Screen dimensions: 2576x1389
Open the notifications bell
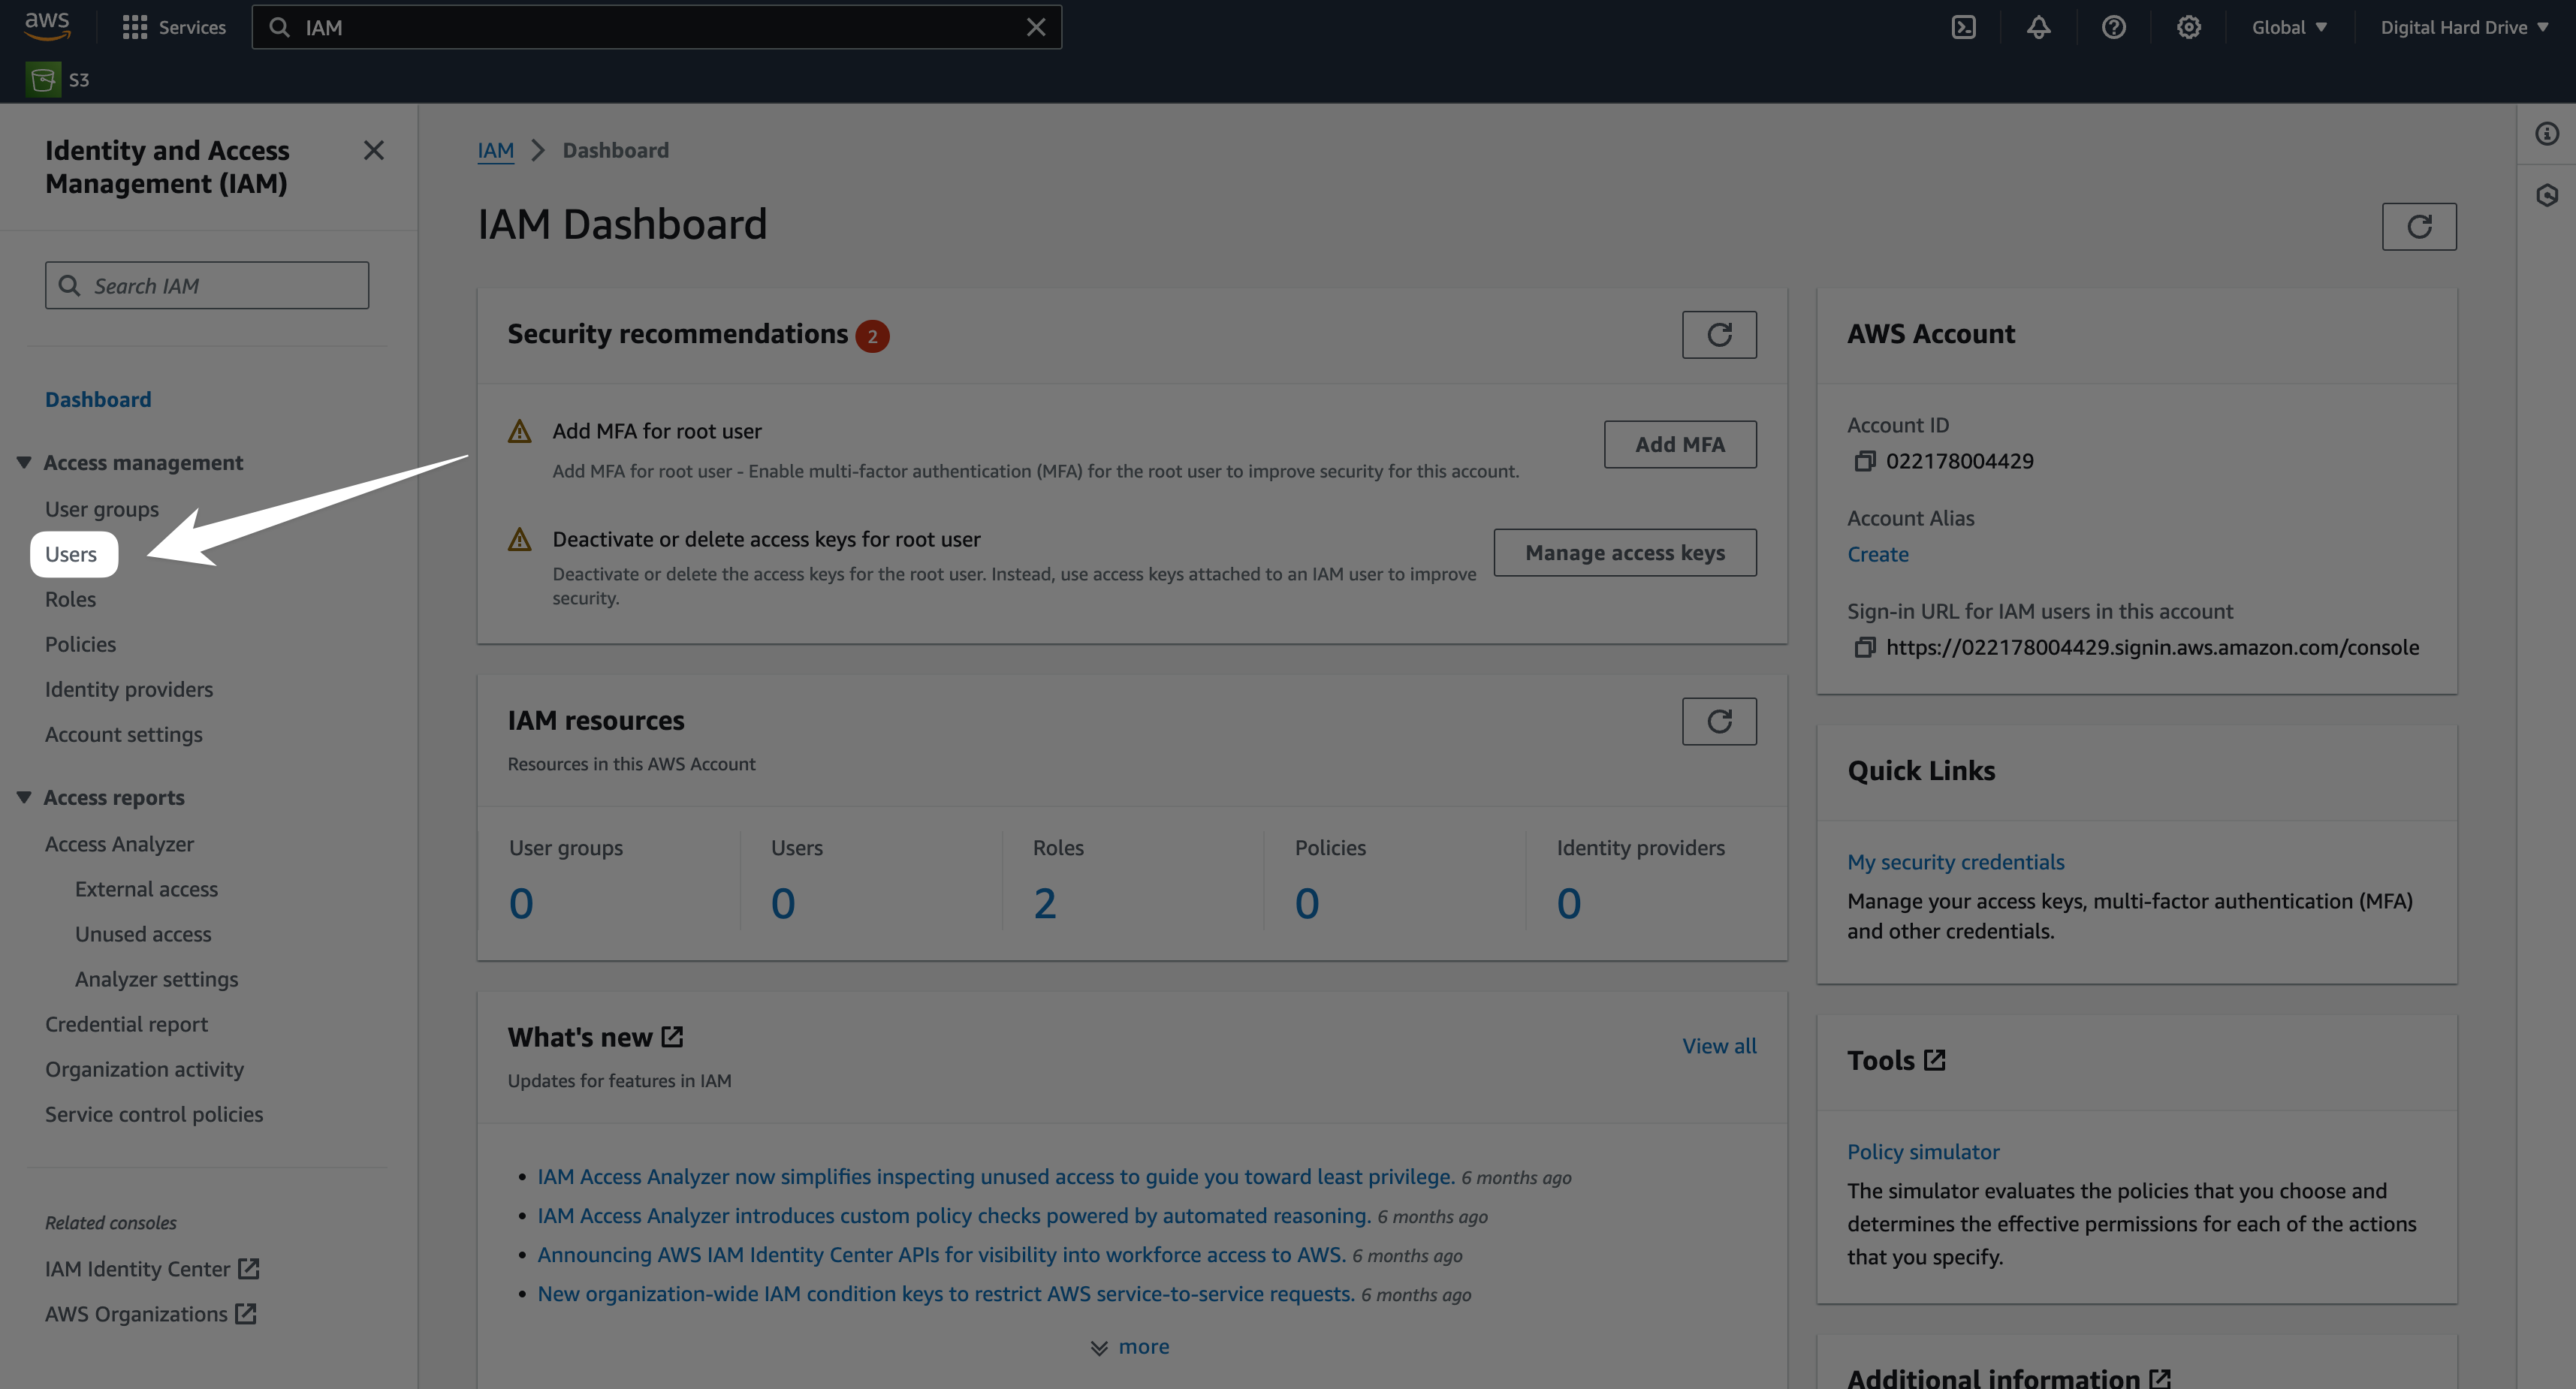(2038, 27)
